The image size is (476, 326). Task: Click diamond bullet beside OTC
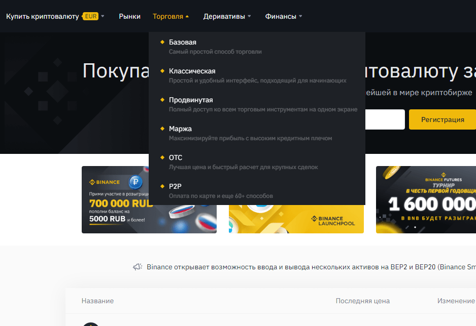162,157
